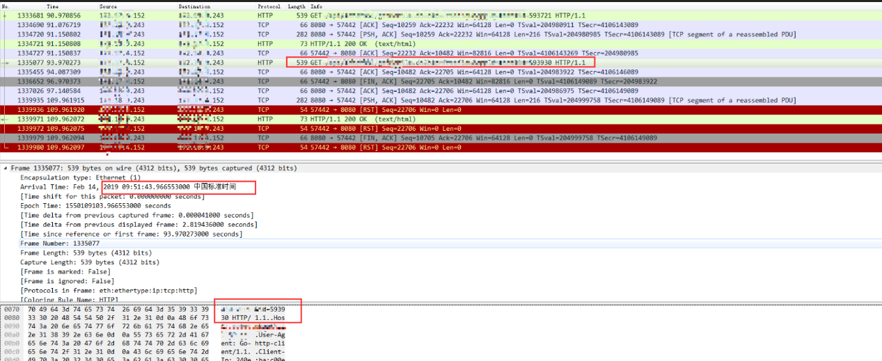Select highlighted packet 1335077 GET row
882x361 pixels.
click(441, 63)
